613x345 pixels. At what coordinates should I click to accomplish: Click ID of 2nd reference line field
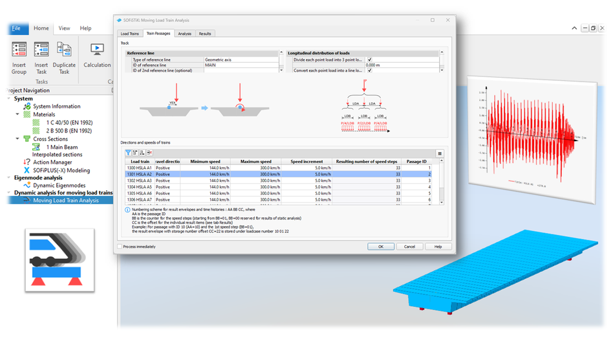241,71
